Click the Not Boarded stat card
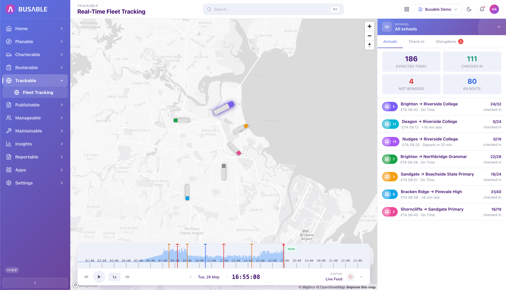Screen dimensions: 506x290 pos(411,84)
